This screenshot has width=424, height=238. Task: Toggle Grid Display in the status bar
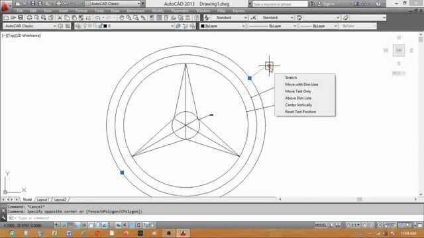coord(70,225)
